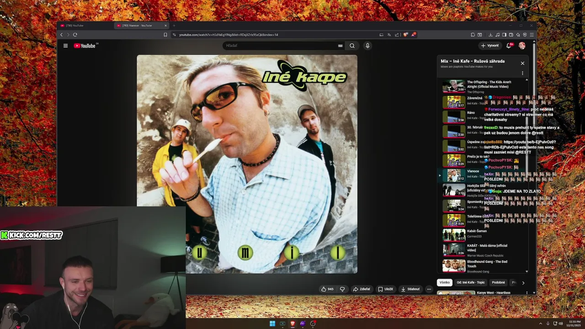The width and height of the screenshot is (585, 329).
Task: Open more actions ellipsis under video
Action: pyautogui.click(x=429, y=289)
